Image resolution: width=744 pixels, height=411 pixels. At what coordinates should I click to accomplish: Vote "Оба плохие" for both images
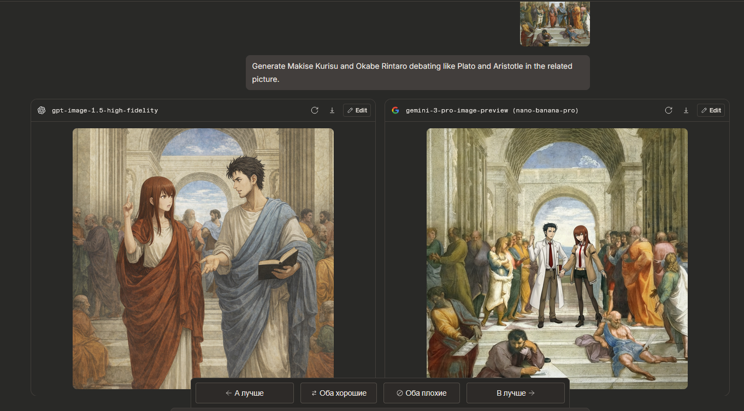[422, 393]
